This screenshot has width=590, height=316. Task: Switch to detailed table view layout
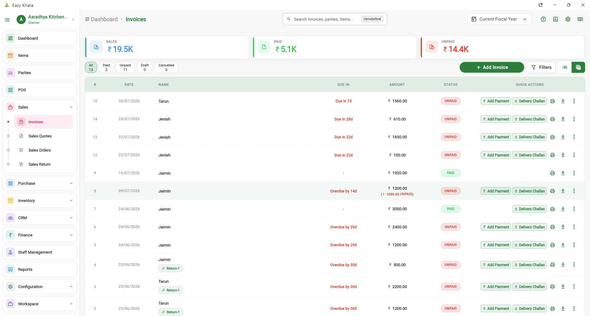578,67
